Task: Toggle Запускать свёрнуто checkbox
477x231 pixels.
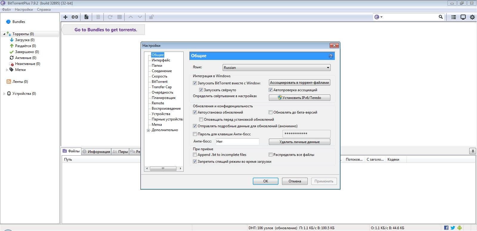Action: coord(201,90)
